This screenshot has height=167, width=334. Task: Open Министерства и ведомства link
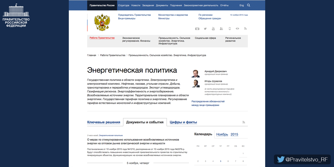point(173,15)
